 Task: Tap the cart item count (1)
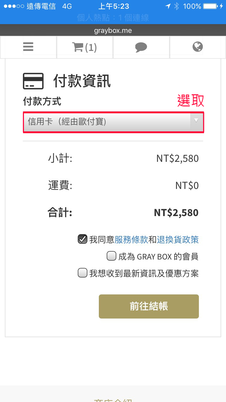(91, 48)
